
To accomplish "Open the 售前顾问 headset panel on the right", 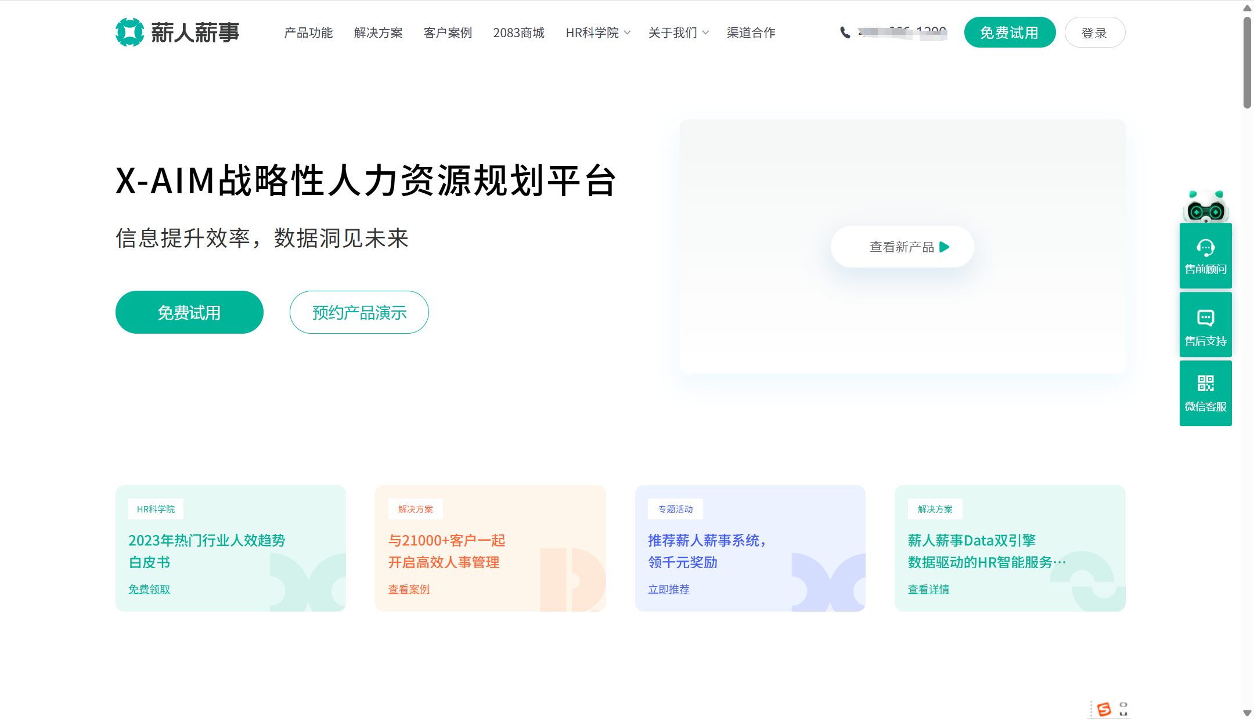I will coord(1205,255).
